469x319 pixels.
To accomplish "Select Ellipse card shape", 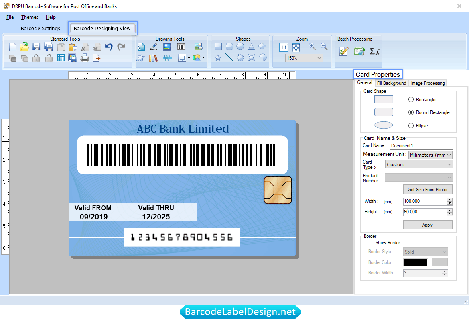I will point(411,125).
